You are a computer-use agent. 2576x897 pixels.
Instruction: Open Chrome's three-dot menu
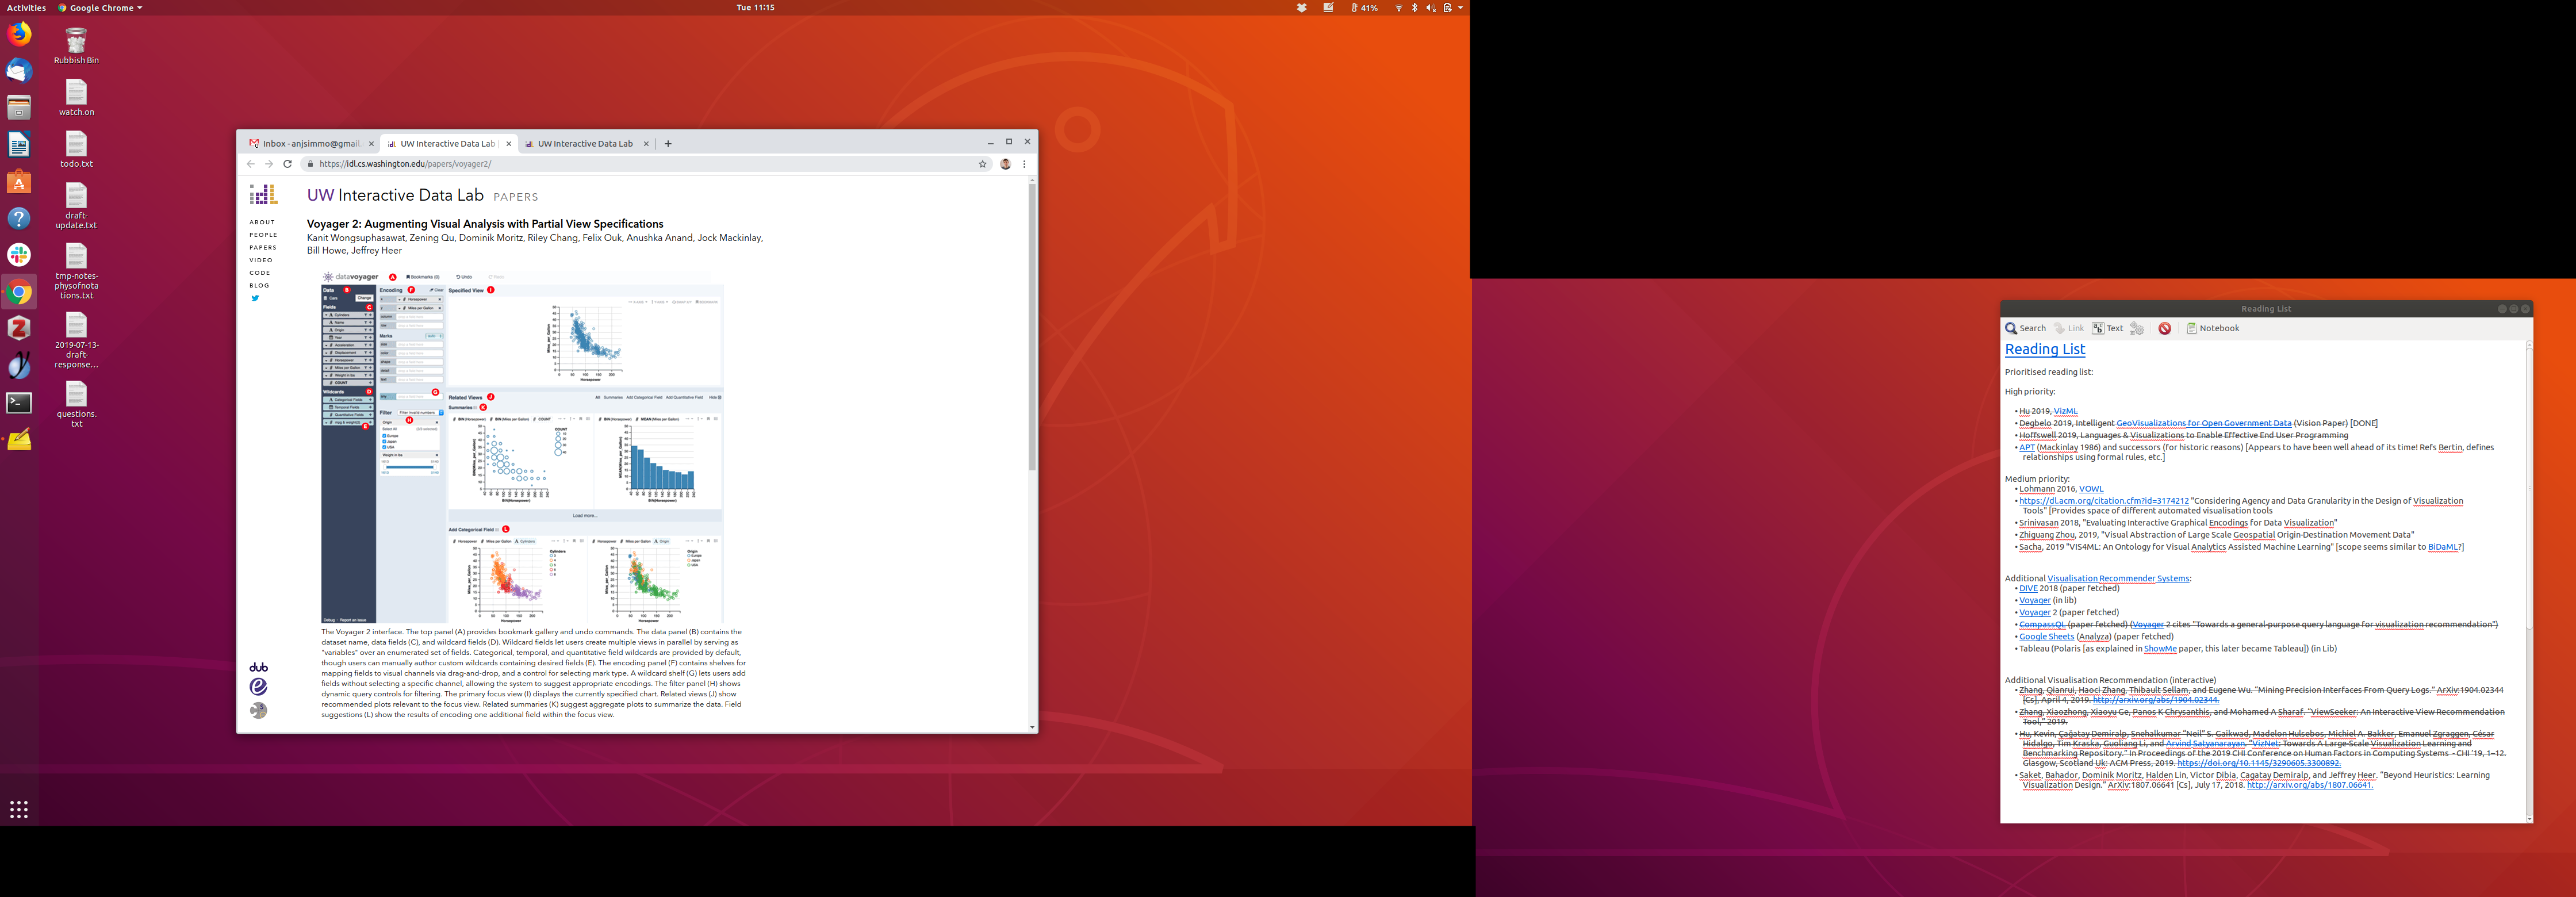[1024, 164]
